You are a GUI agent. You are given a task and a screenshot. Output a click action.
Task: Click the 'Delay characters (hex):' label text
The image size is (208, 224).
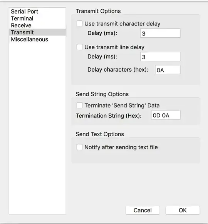pos(118,70)
